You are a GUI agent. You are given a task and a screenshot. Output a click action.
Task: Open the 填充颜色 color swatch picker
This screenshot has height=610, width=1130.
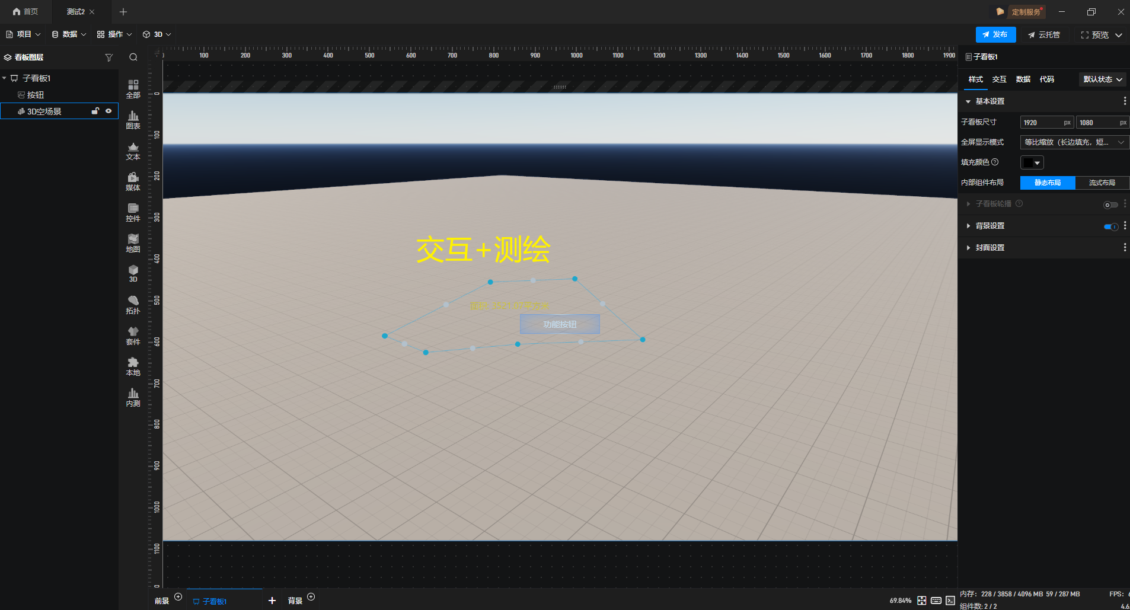tap(1032, 162)
